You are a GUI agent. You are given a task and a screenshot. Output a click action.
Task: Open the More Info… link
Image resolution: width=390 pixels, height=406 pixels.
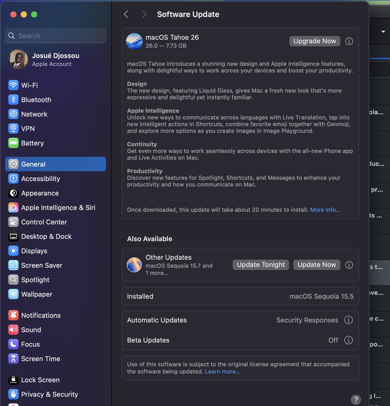click(x=325, y=210)
